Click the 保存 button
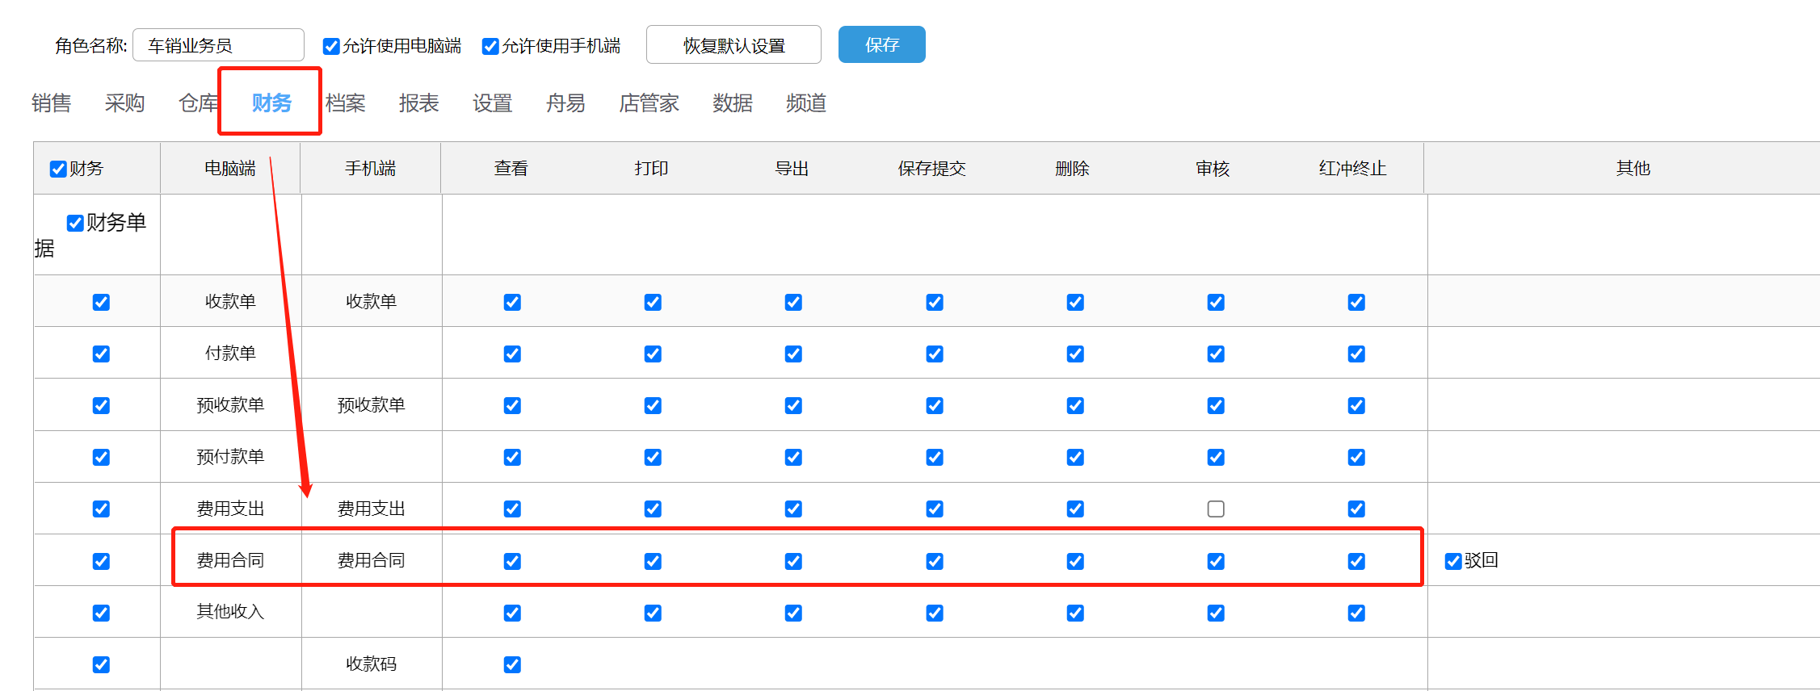The image size is (1820, 691). click(881, 45)
